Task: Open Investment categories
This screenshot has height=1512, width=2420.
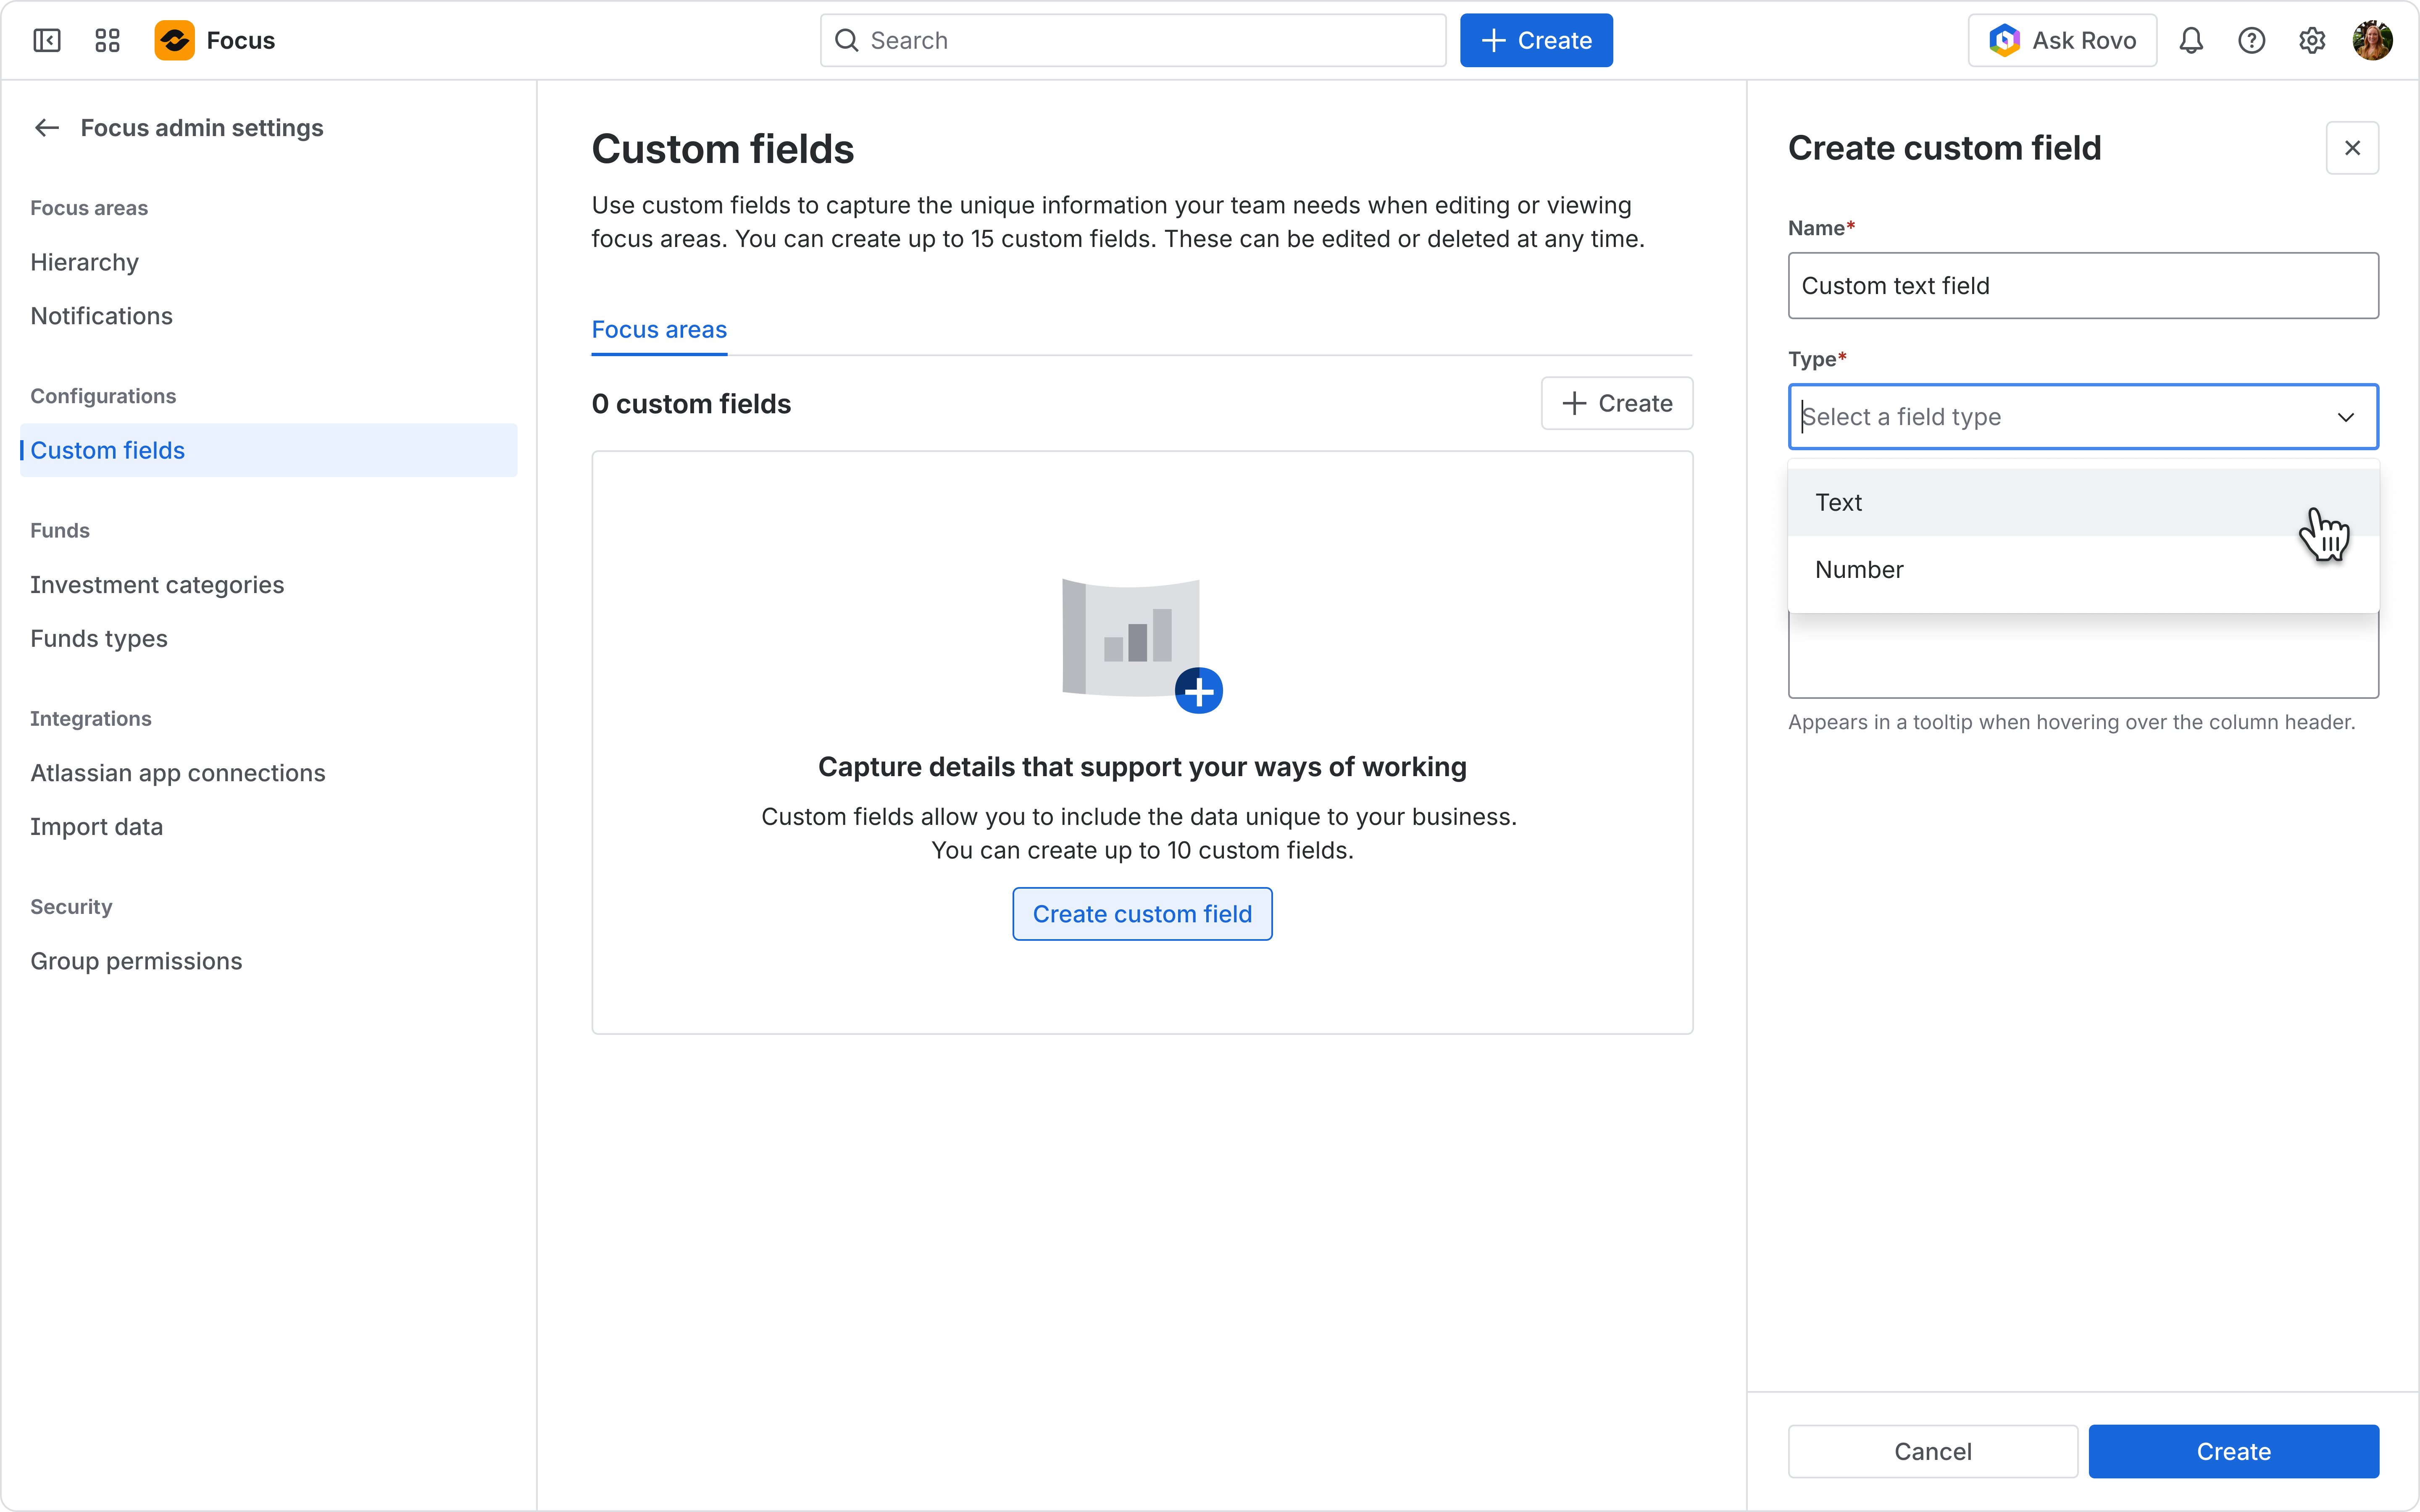Action: [x=268, y=585]
